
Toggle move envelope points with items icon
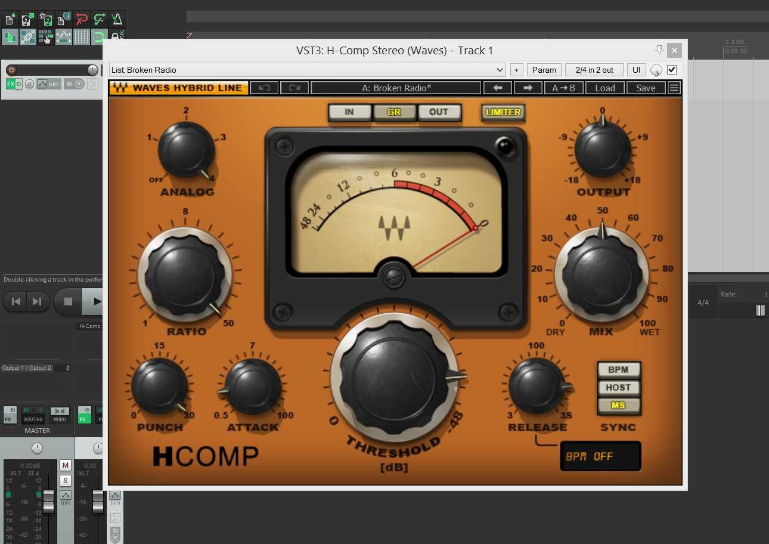pos(64,37)
